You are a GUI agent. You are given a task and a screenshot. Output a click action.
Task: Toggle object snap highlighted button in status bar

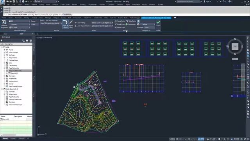coord(202,139)
